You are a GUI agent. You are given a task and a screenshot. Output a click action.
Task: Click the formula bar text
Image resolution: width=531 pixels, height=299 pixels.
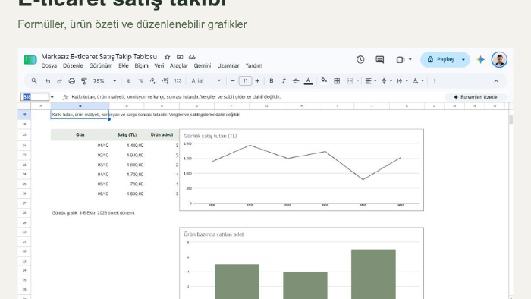coord(176,97)
